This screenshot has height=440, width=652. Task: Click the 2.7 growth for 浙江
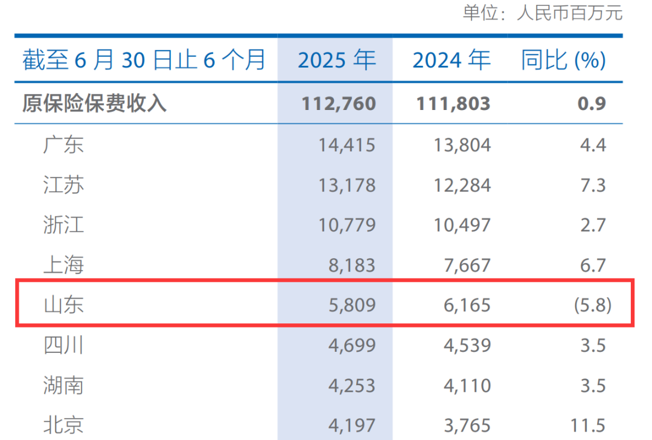(x=593, y=225)
